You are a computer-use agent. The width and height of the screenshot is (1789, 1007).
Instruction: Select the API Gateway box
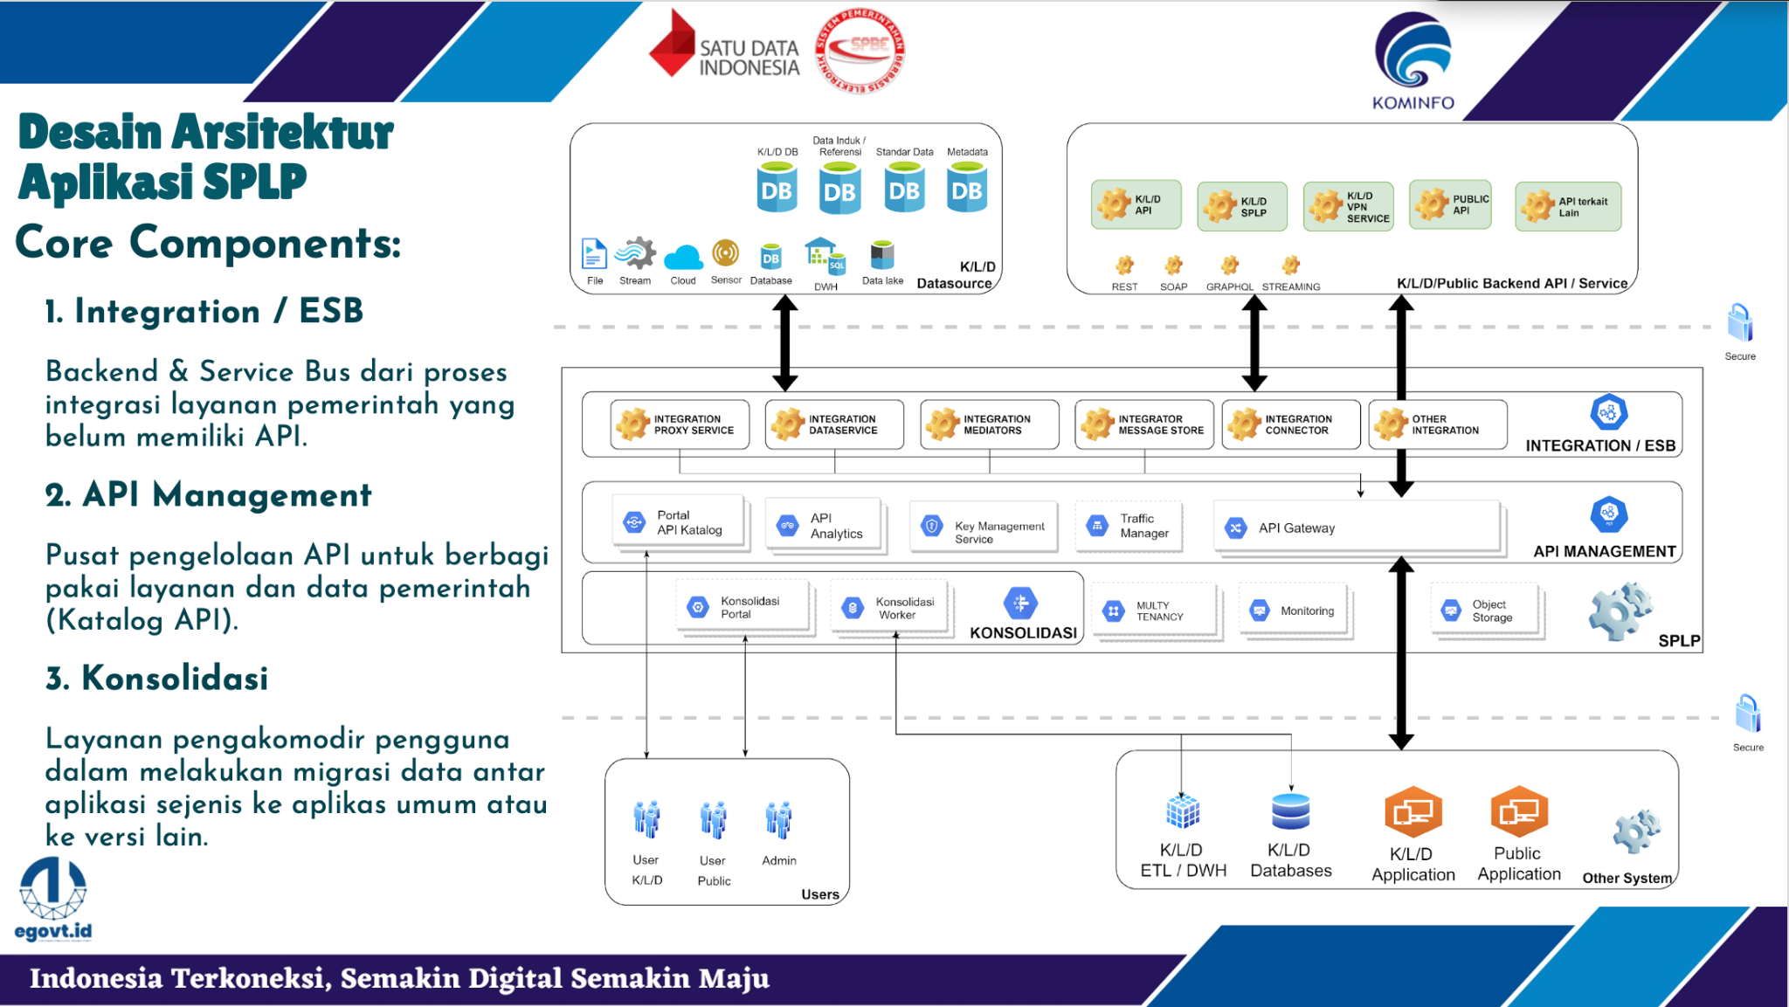[x=1357, y=528]
